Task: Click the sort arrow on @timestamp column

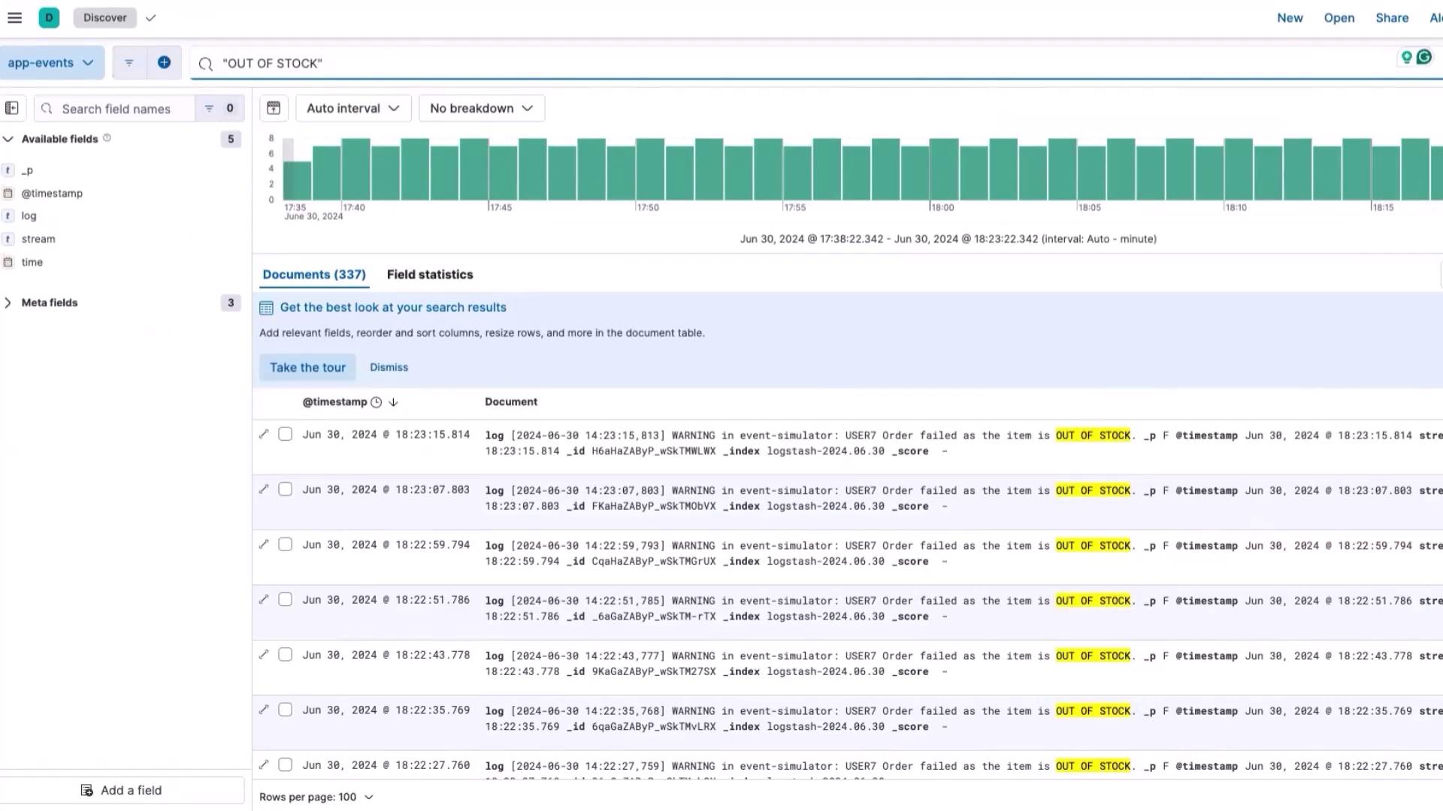Action: [x=393, y=402]
